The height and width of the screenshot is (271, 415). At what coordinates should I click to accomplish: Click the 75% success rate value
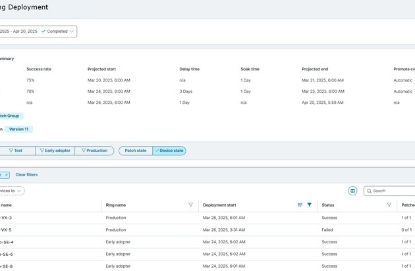pos(30,80)
